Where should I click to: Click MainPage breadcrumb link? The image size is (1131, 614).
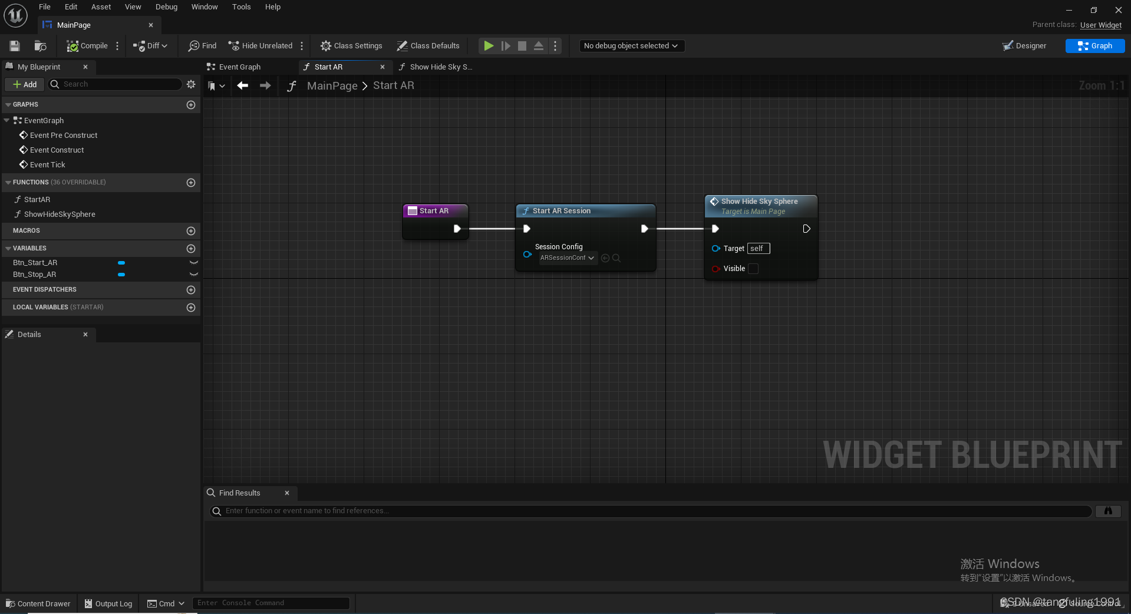point(332,86)
